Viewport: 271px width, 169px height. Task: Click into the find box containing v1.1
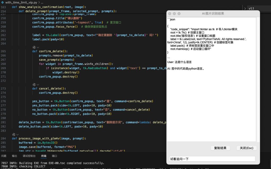pyautogui.click(x=258, y=8)
